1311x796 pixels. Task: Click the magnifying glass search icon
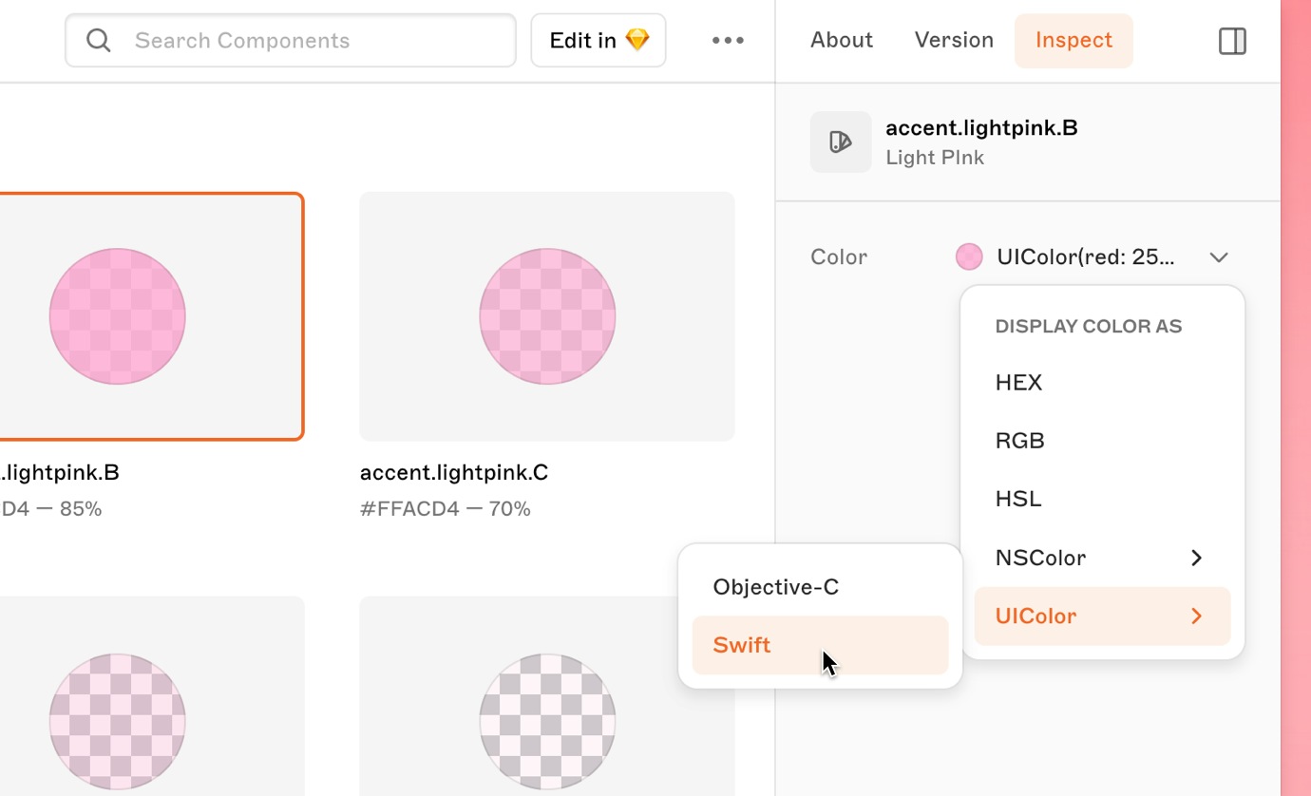[x=98, y=40]
